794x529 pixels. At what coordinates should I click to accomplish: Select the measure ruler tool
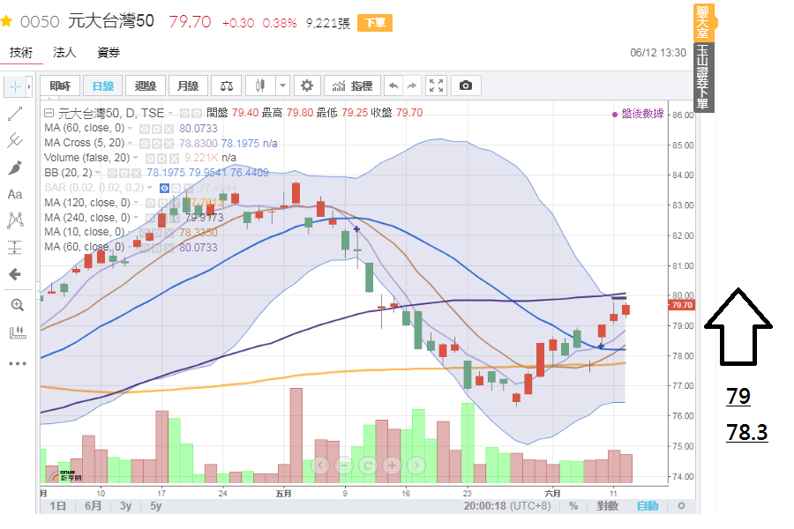coord(18,332)
